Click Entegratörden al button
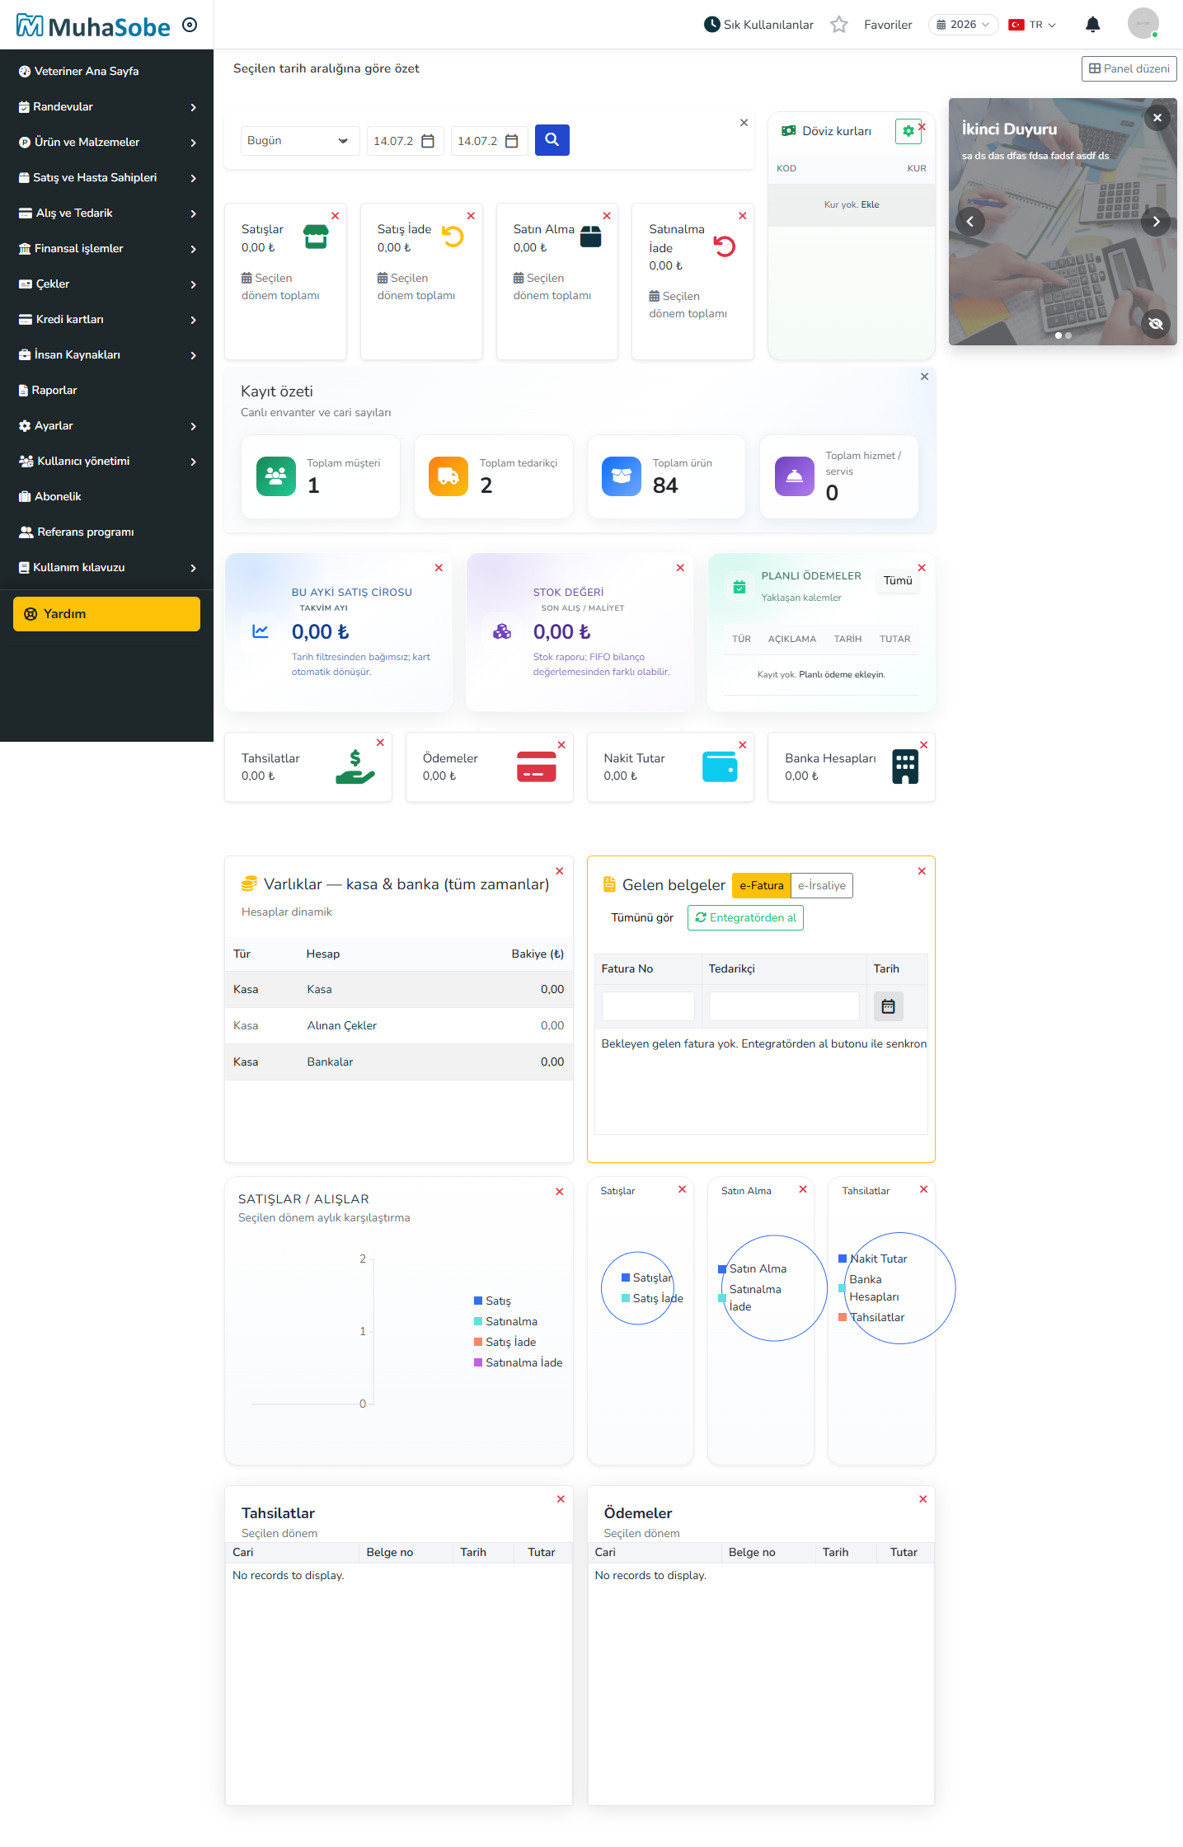This screenshot has width=1183, height=1847. click(745, 917)
